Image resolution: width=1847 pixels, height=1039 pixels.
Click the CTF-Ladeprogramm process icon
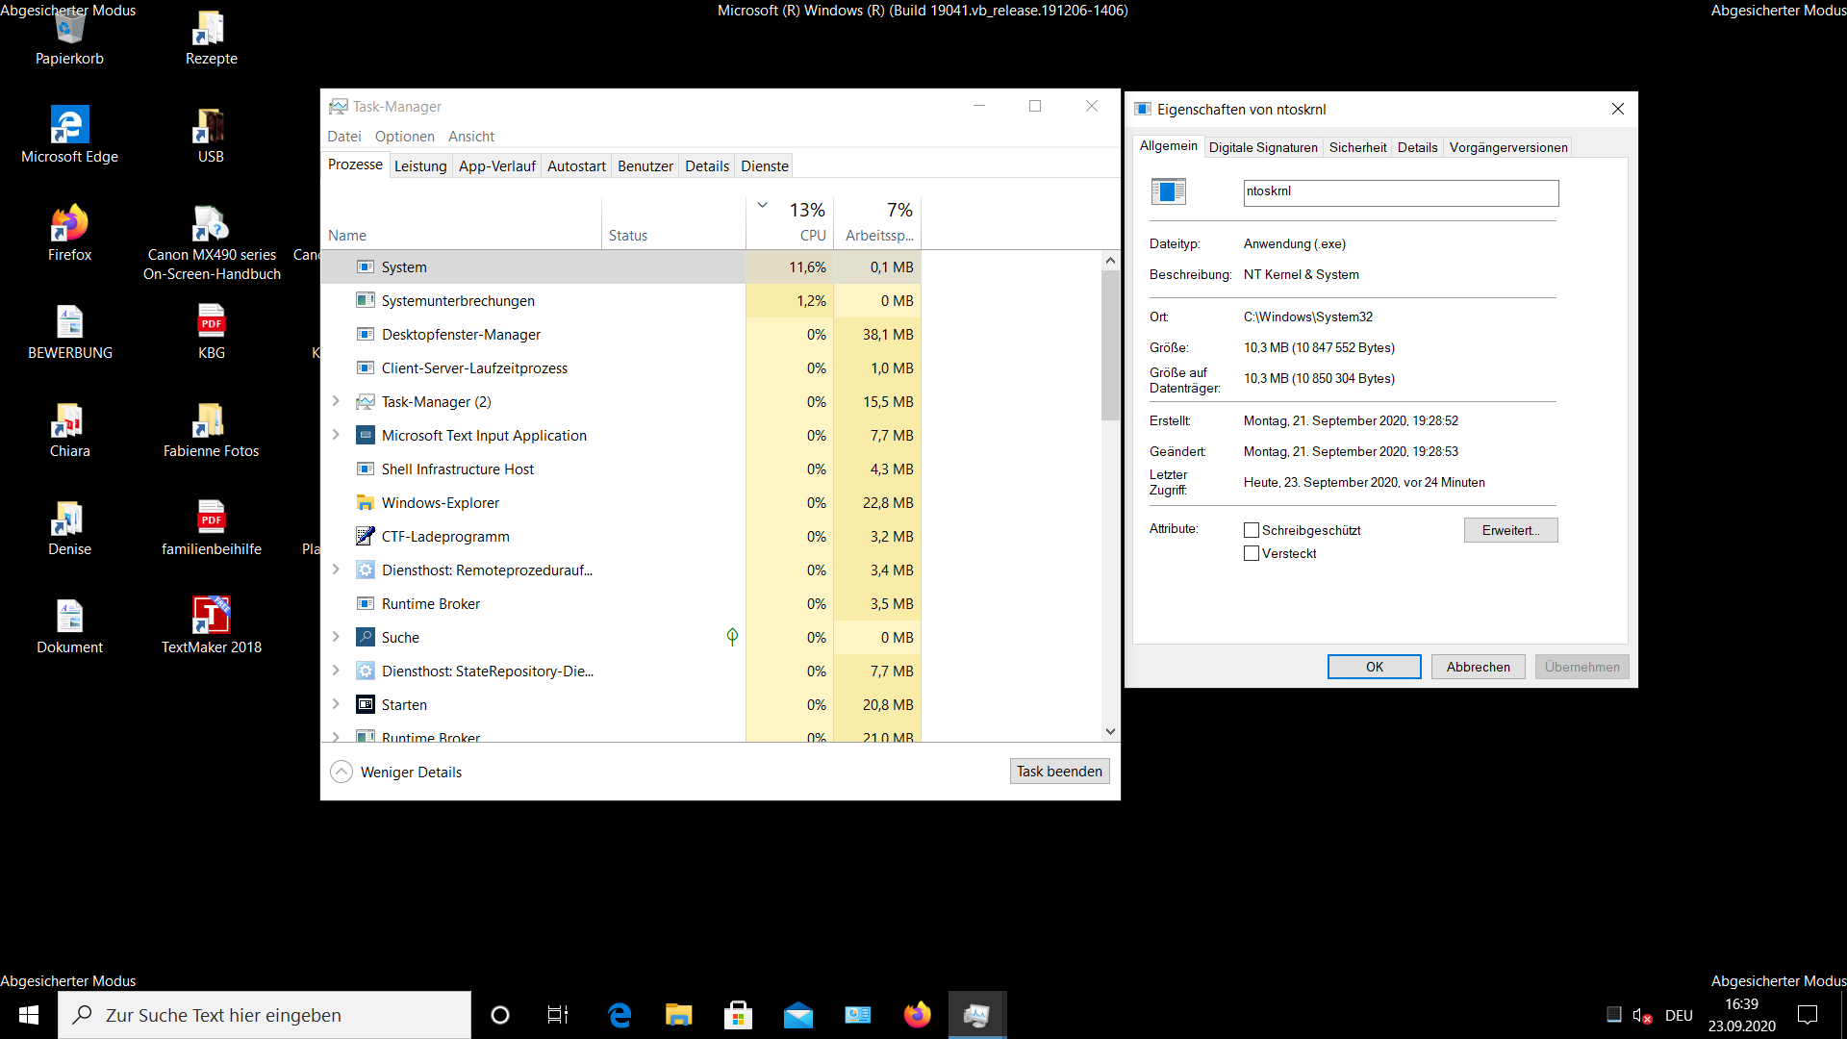pos(366,536)
